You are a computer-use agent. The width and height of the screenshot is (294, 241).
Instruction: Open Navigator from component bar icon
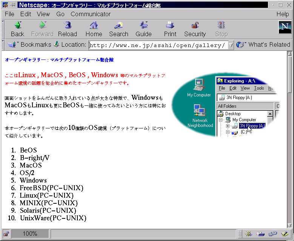[248, 234]
